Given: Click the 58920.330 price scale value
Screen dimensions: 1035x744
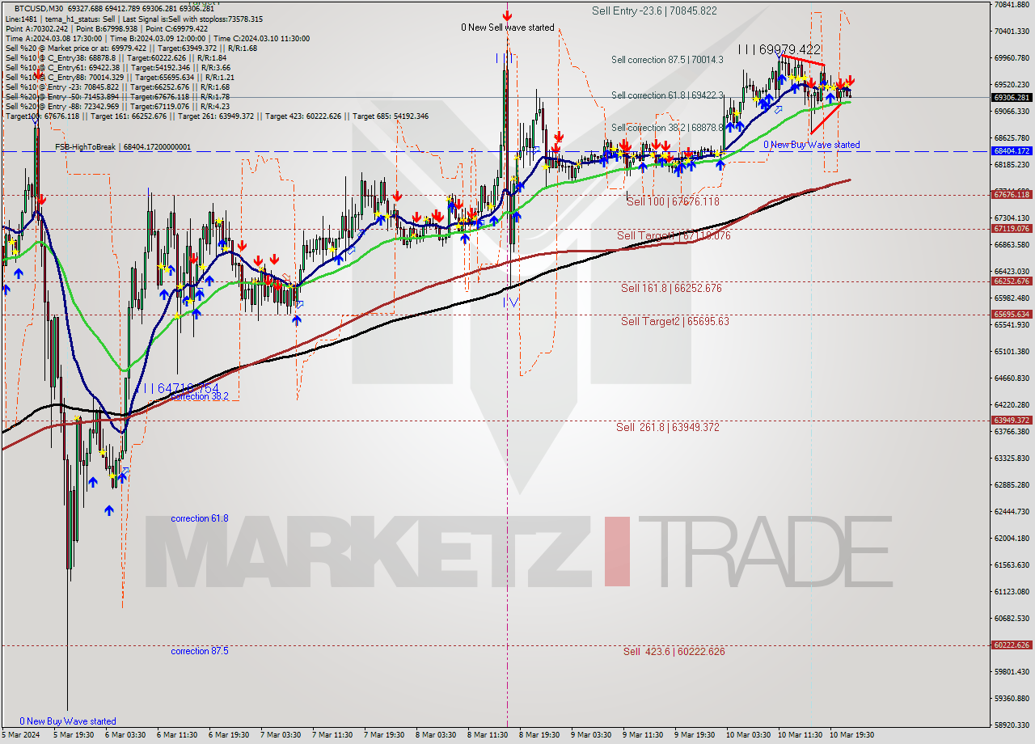Looking at the screenshot, I should (1012, 725).
